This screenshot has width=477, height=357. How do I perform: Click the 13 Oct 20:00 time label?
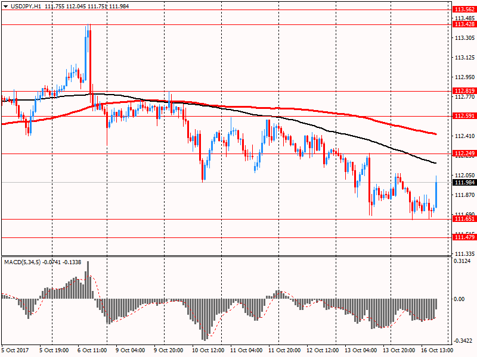point(399,350)
